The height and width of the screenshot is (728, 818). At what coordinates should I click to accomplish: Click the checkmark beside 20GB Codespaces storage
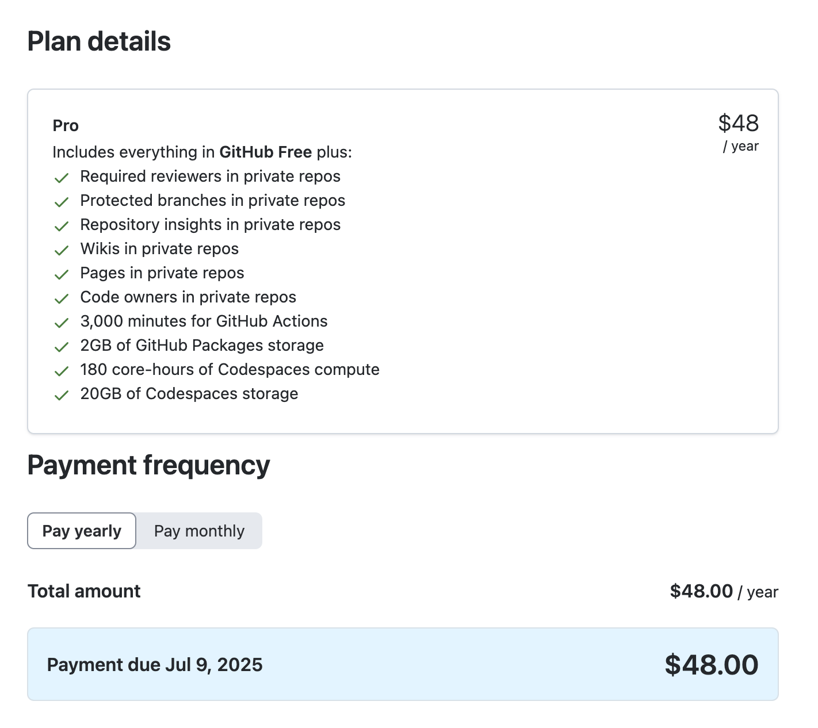[62, 395]
